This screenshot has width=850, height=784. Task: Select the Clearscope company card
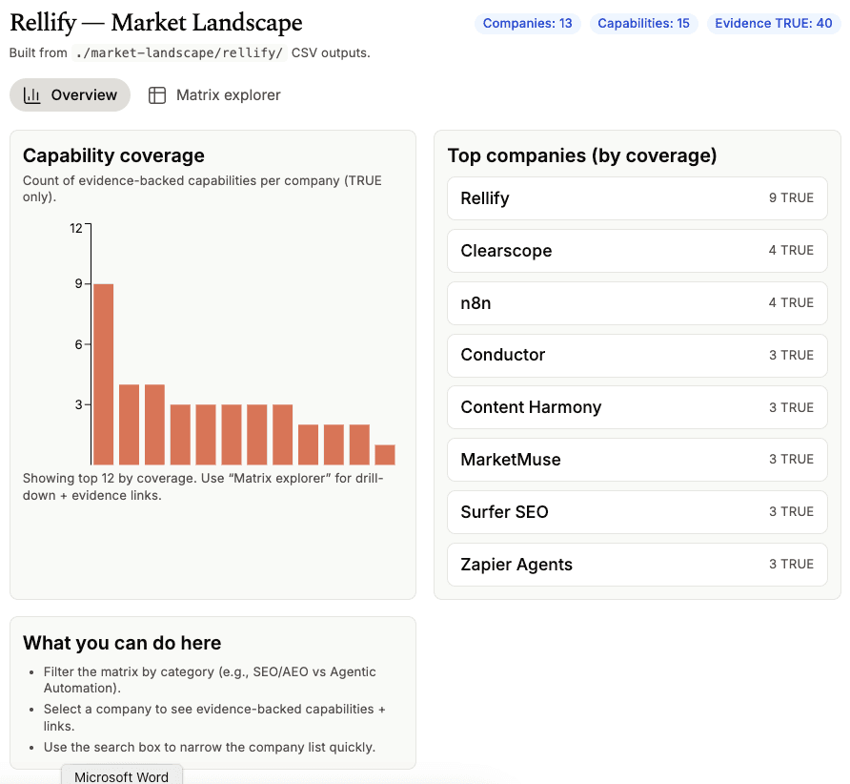tap(637, 251)
